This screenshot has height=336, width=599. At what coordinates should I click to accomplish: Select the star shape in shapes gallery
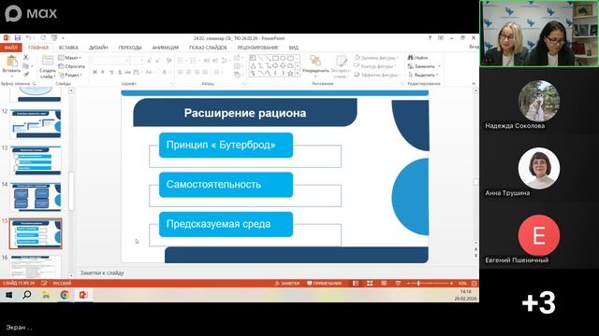click(290, 73)
